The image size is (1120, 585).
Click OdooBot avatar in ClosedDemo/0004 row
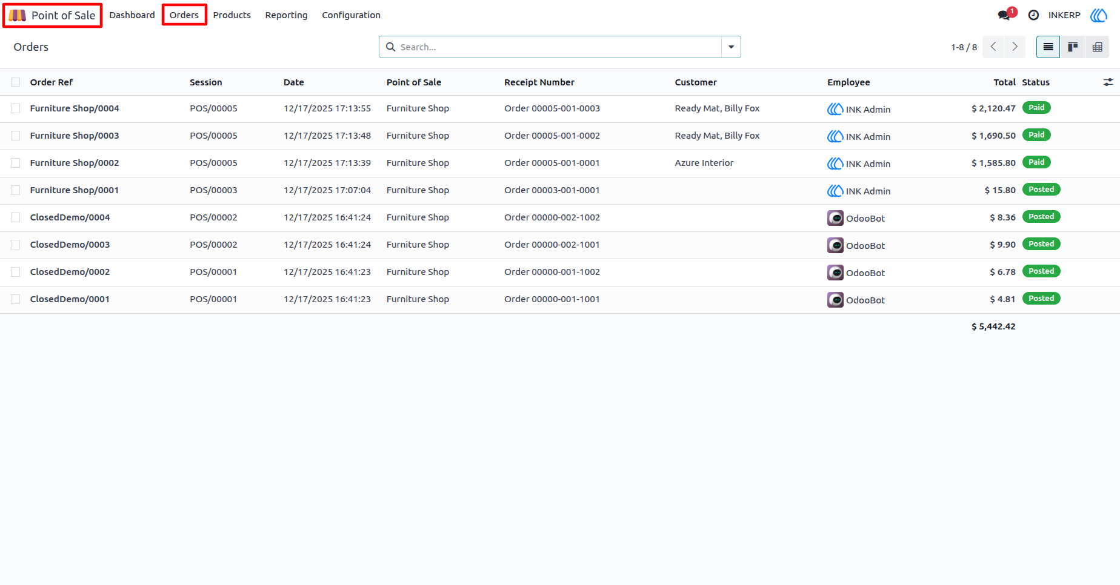click(835, 218)
